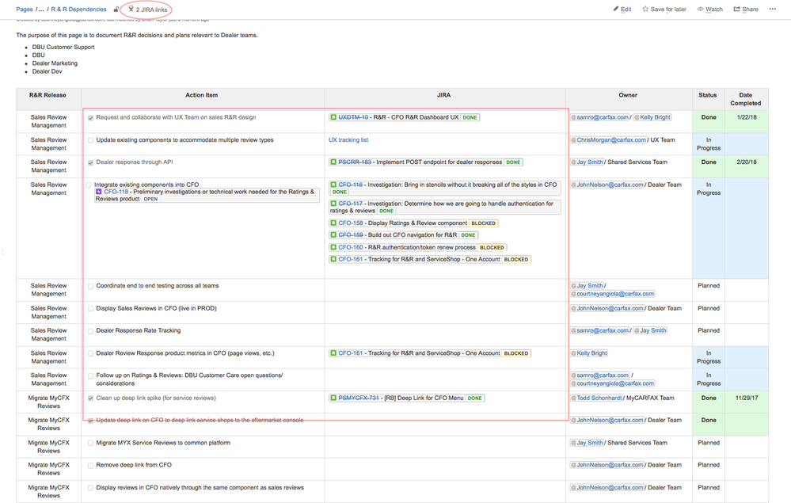Open the CFO-159 issue link
This screenshot has width=791, height=503.
coord(351,235)
